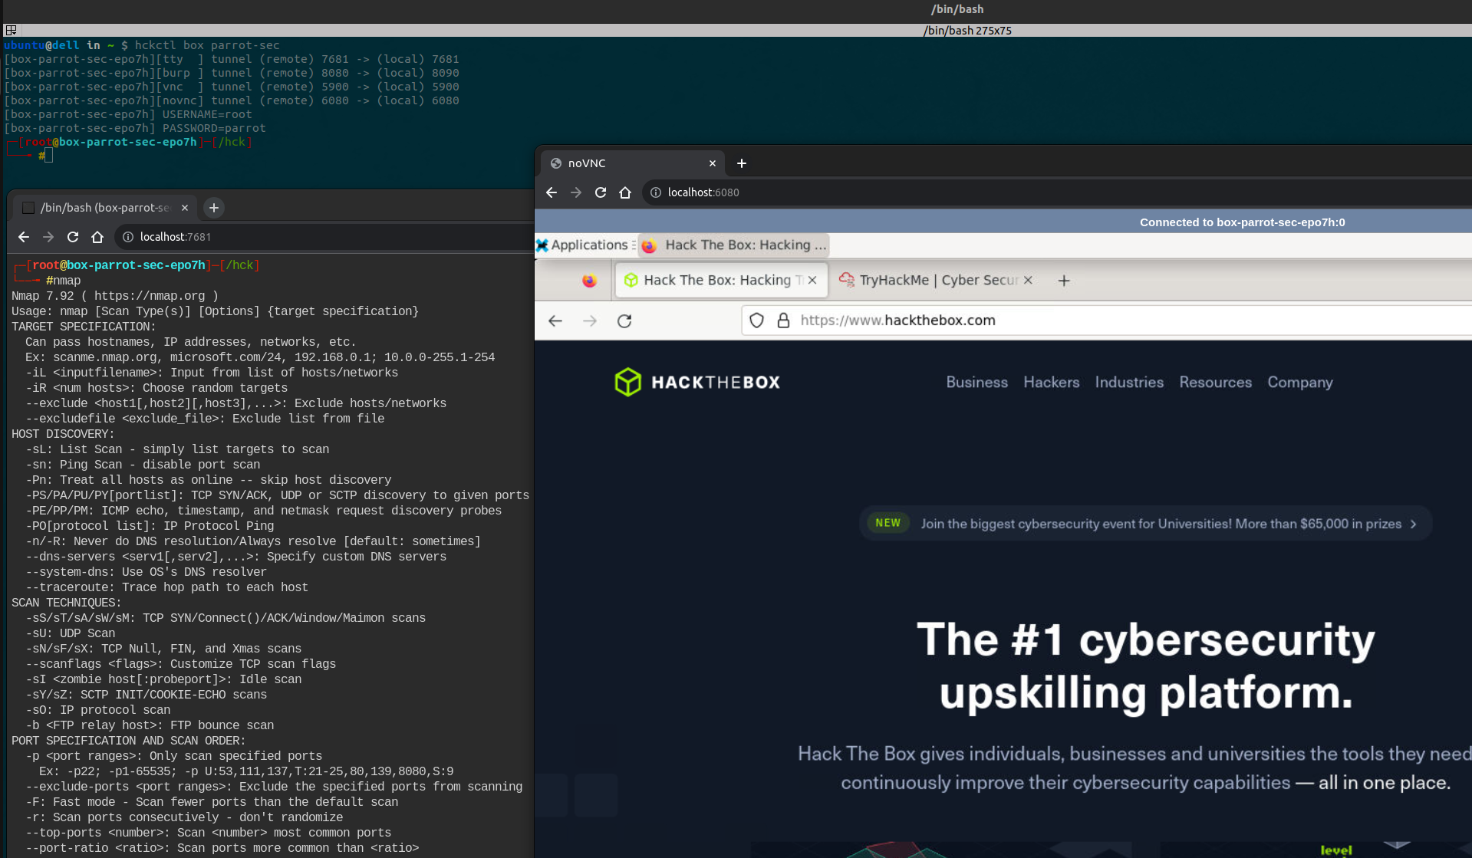Go back in the noVNC browser window
The height and width of the screenshot is (858, 1472).
(552, 192)
